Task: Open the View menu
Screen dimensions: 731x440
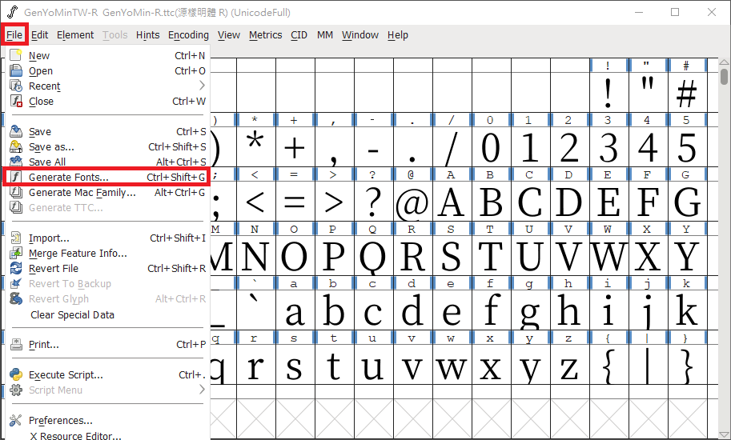Action: coord(229,35)
